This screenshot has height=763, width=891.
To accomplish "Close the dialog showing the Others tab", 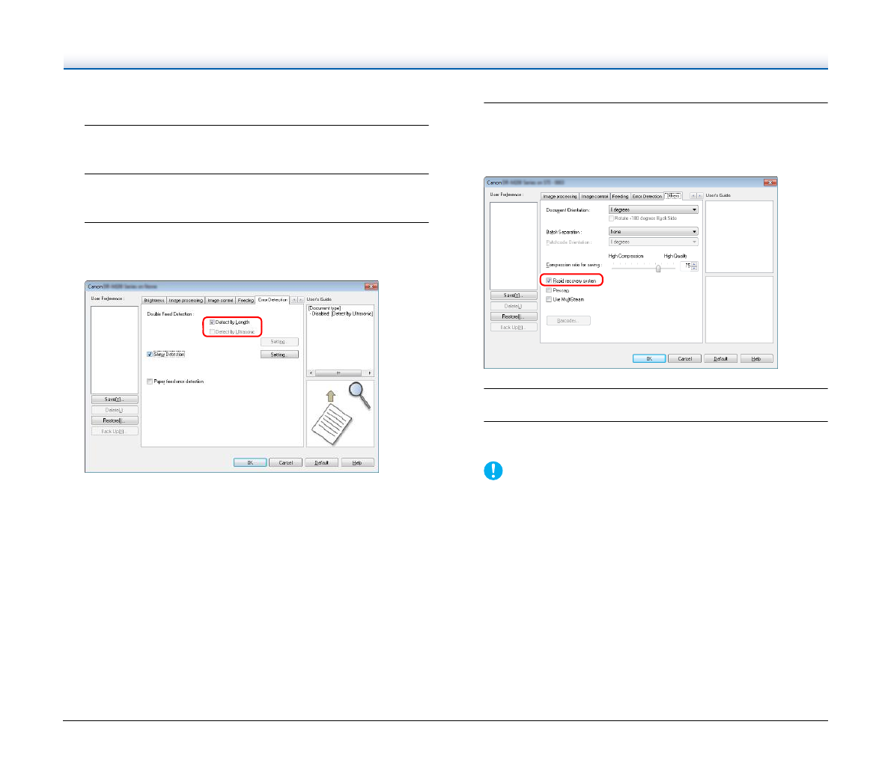I will click(770, 183).
